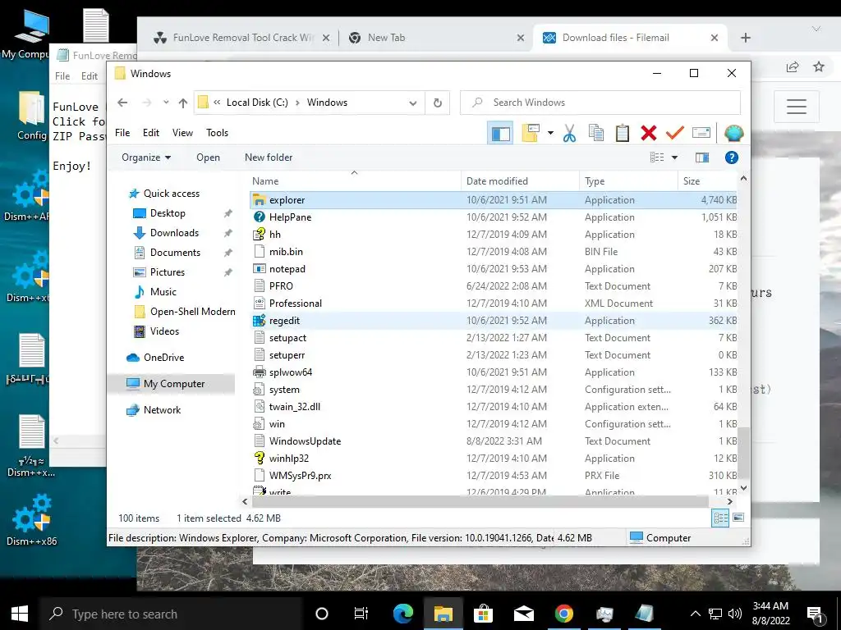This screenshot has height=630, width=841.
Task: Open Microsoft Store from taskbar
Action: 483,614
